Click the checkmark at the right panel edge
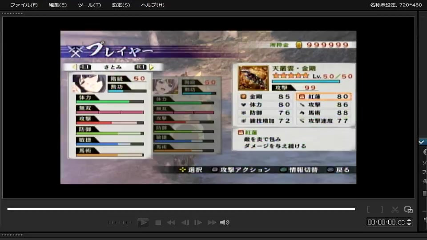 421,142
